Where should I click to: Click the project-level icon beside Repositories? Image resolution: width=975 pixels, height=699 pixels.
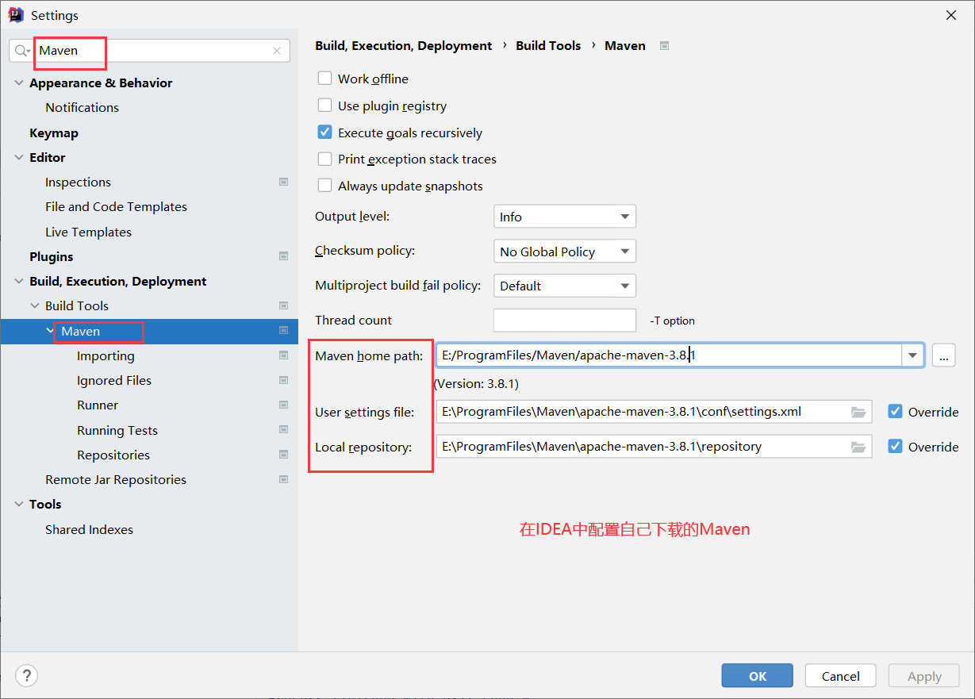pos(283,455)
